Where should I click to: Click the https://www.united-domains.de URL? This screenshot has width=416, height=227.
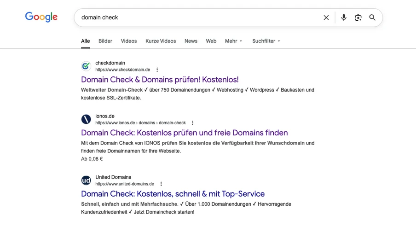125,184
